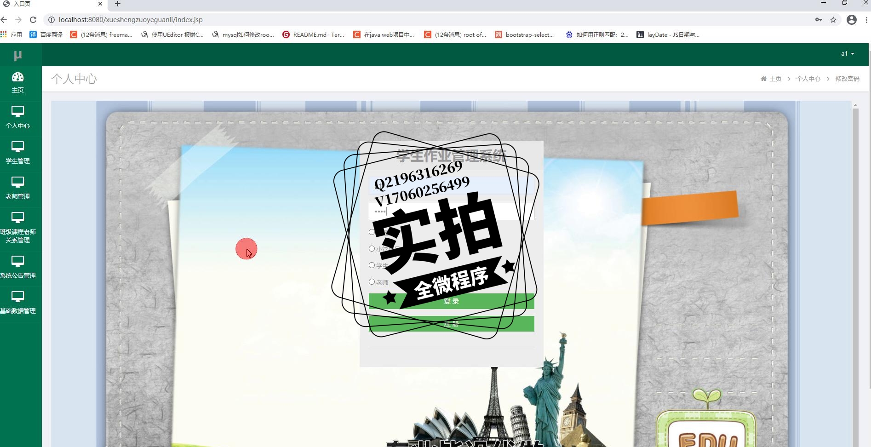Open layDate bookmark

pos(668,34)
